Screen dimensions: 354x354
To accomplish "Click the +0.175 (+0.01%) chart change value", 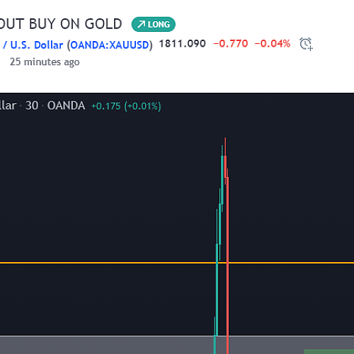I will pyautogui.click(x=126, y=106).
